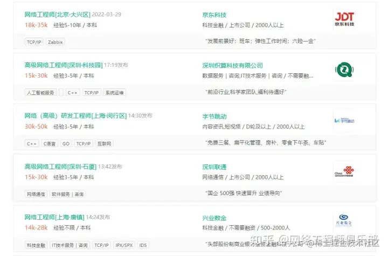Select TCP/IP tag in 深圳织算科技 listing
The image size is (388, 256).
click(92, 93)
